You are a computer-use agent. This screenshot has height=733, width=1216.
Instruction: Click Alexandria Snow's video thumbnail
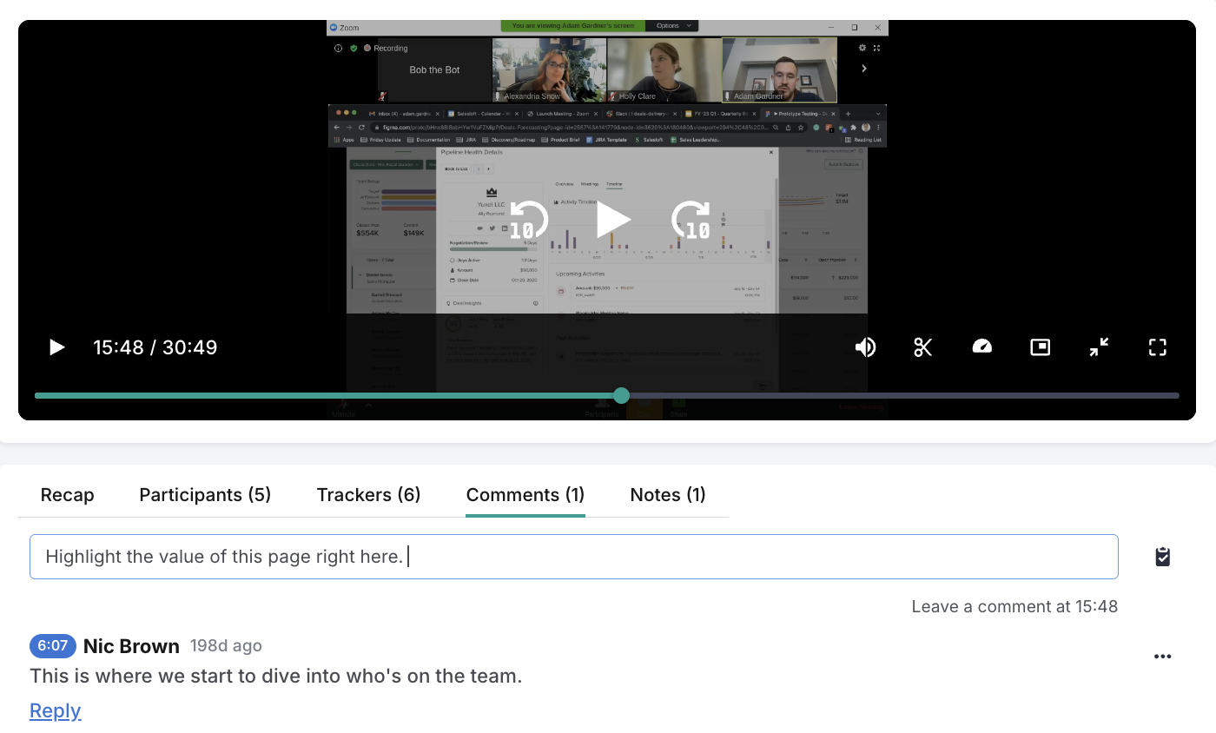[549, 69]
